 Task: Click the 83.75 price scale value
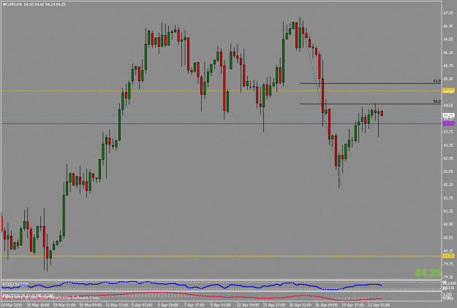(x=448, y=132)
